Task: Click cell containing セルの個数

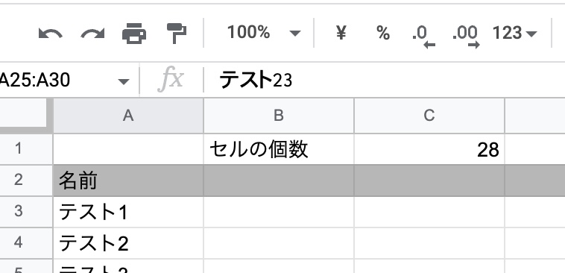Action: (279, 149)
